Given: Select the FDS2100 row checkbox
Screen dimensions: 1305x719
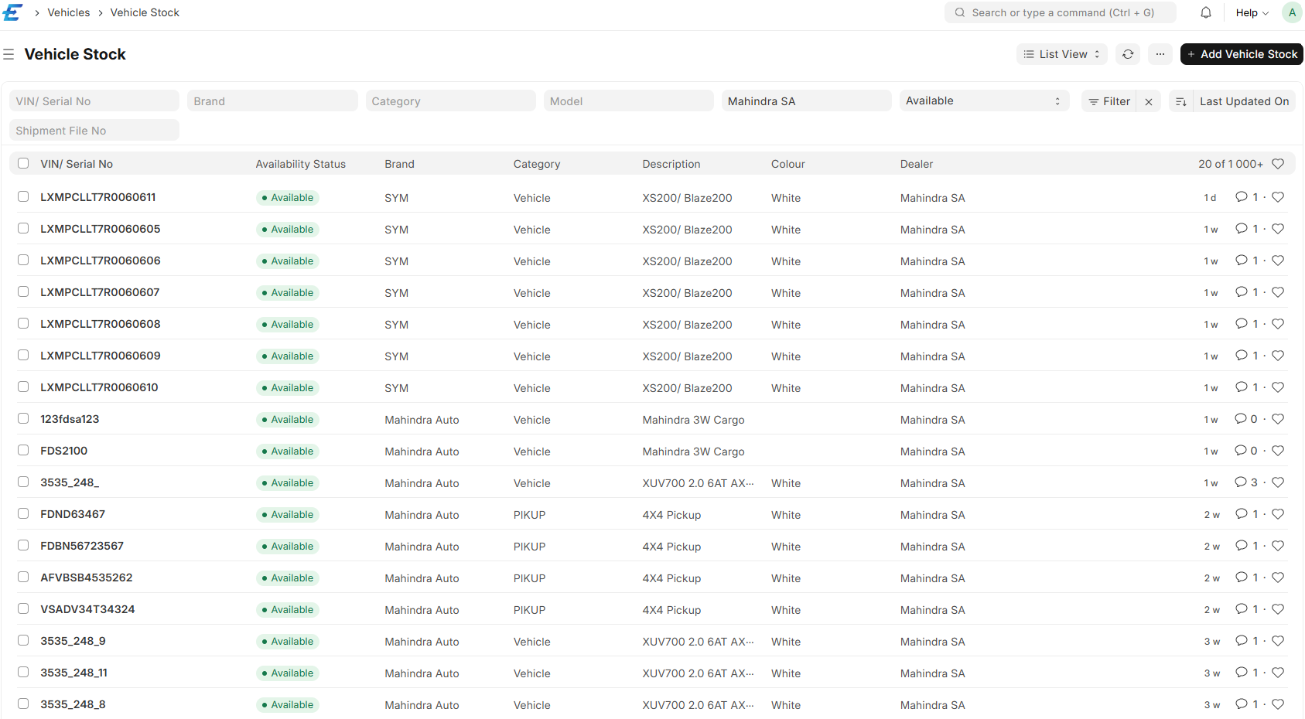Looking at the screenshot, I should tap(23, 451).
